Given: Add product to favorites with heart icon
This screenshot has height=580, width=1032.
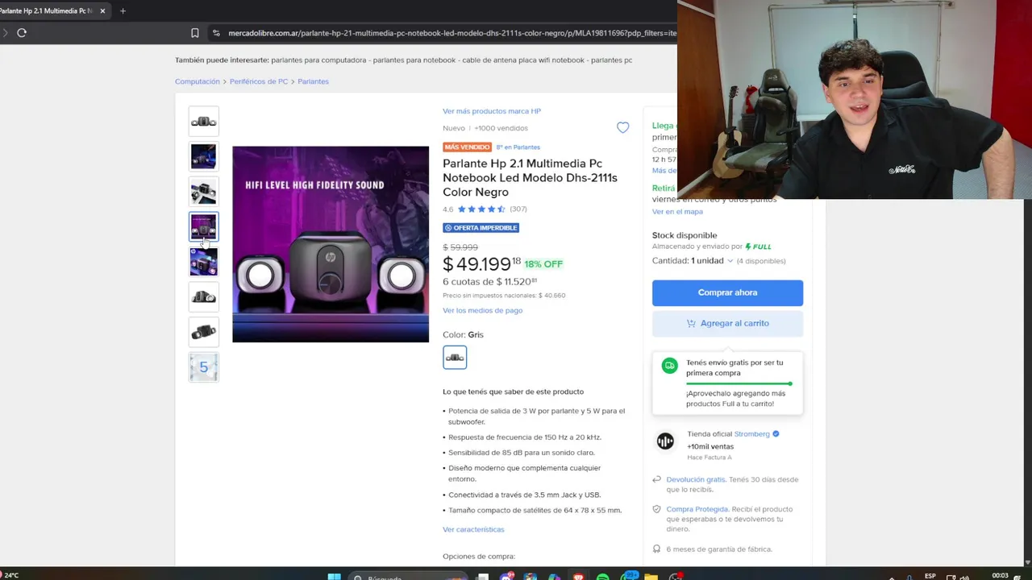Looking at the screenshot, I should point(622,127).
